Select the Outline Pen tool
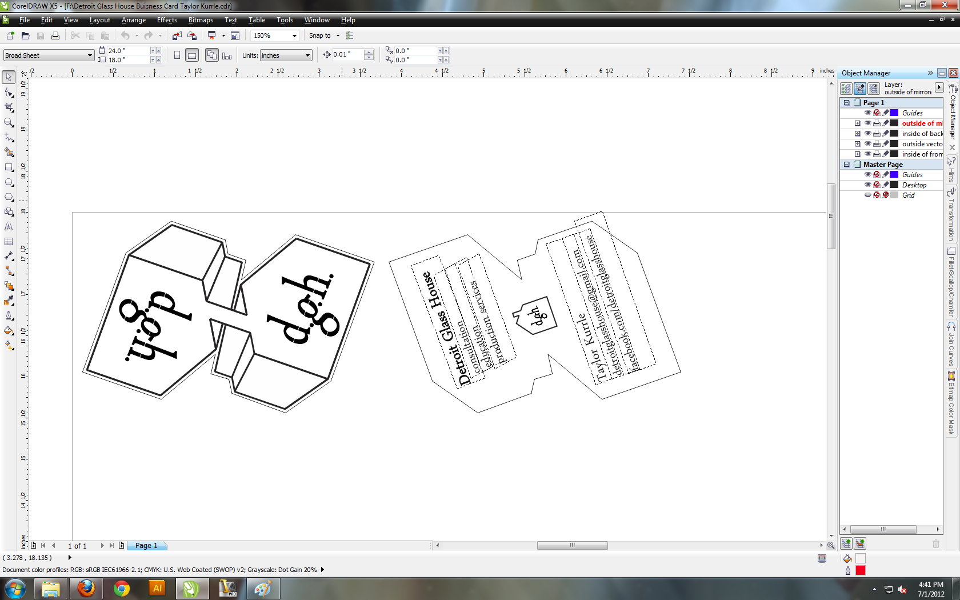 [x=9, y=315]
